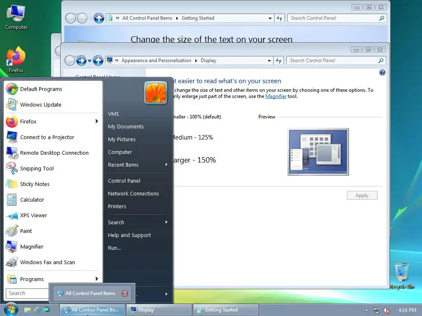Select Larger - 150% option
This screenshot has height=316, width=422.
click(194, 160)
